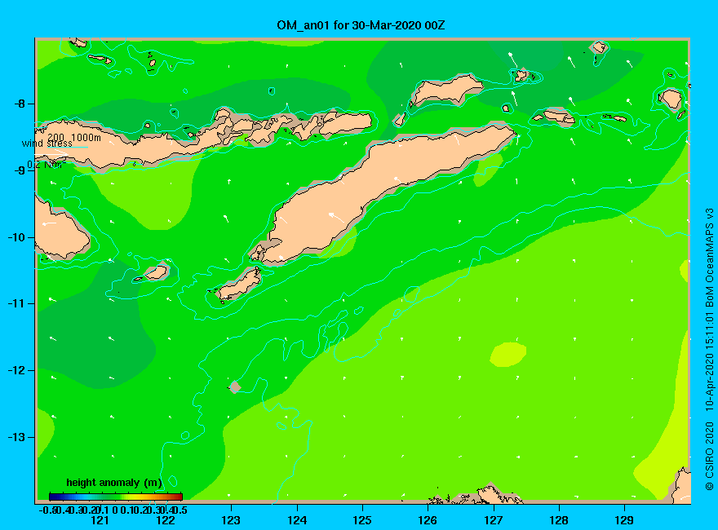Viewport: 718px width, 530px height.
Task: Click the small diamond-shaped reef near 123, -12
Action: [235, 386]
